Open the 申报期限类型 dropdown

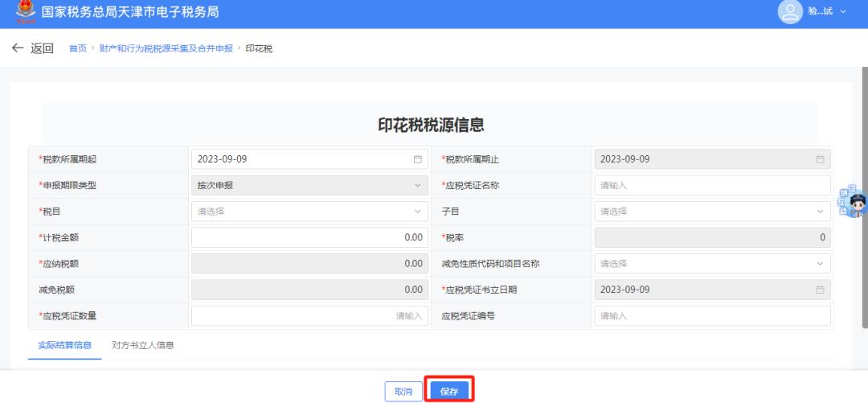click(x=309, y=185)
